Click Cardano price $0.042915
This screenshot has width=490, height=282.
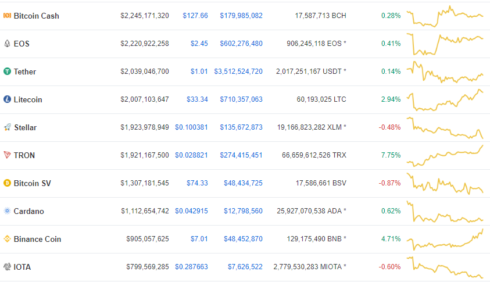[191, 211]
